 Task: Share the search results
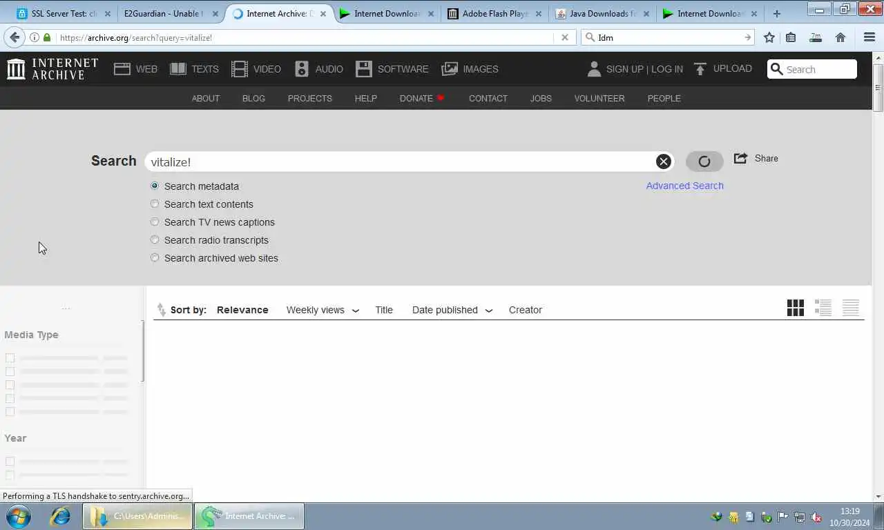pyautogui.click(x=756, y=158)
